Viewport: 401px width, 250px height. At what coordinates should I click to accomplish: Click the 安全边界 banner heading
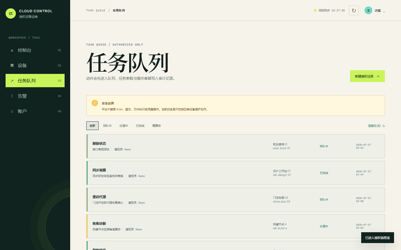coord(108,103)
